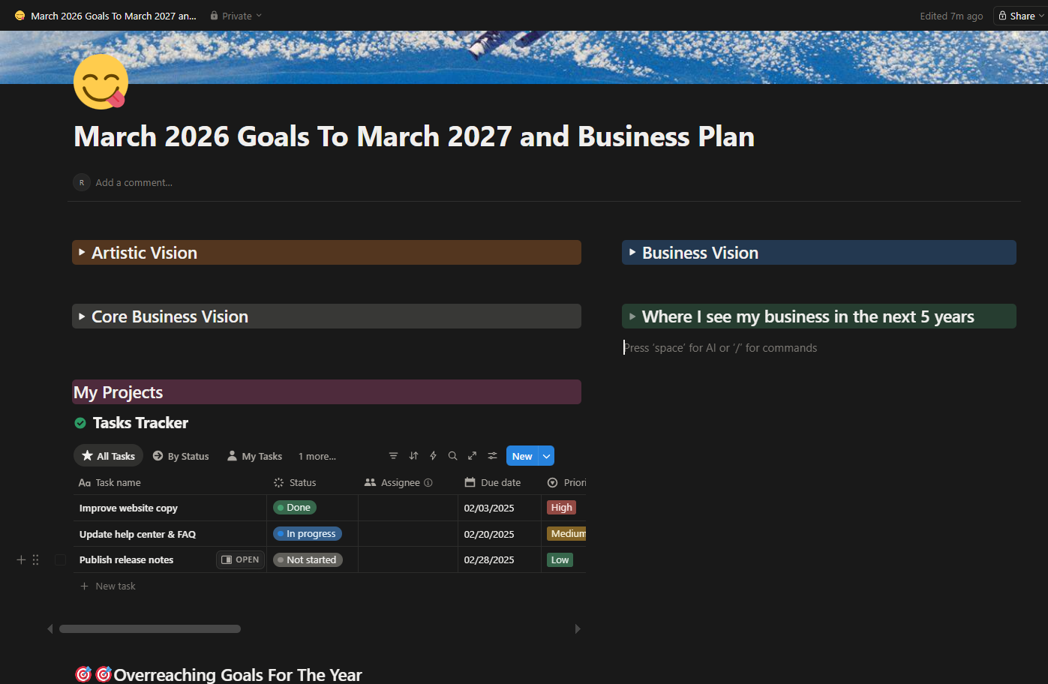Click New task to add a row
The height and width of the screenshot is (684, 1048).
[108, 586]
